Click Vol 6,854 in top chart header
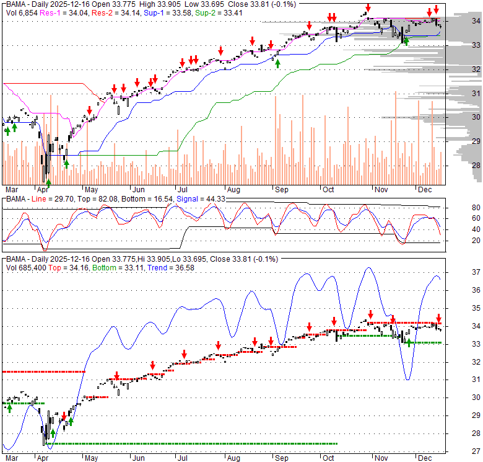Screen dimensions: 483x462 [x=22, y=13]
